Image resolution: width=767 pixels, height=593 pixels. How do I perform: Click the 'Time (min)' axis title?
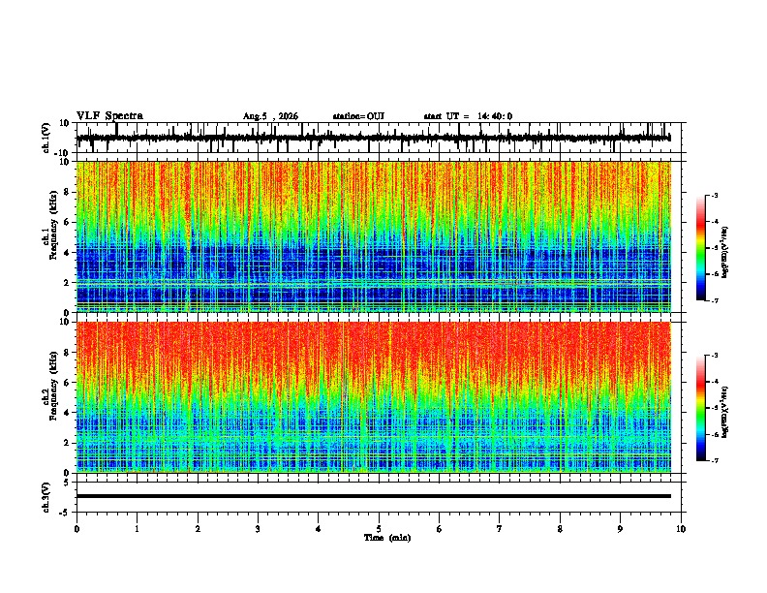point(387,538)
